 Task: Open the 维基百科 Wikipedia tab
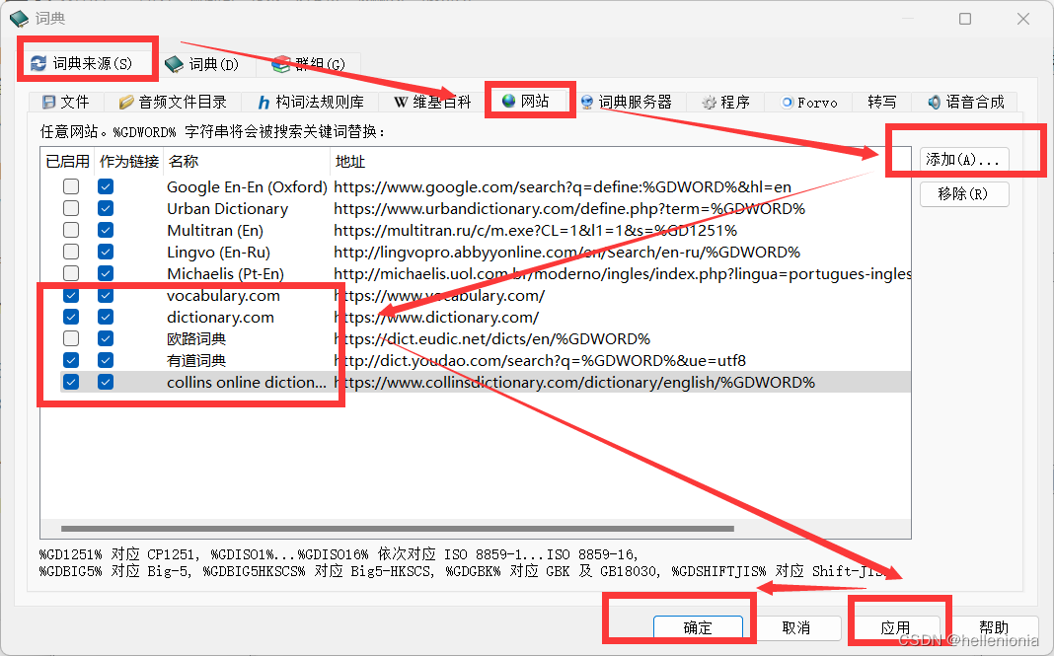tap(432, 101)
